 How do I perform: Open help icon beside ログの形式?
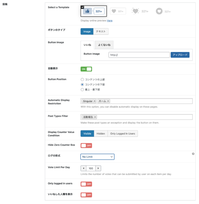[x=193, y=154]
